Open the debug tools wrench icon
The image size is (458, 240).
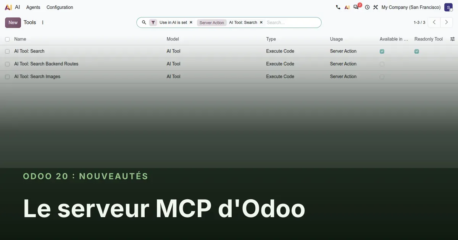[x=376, y=7]
